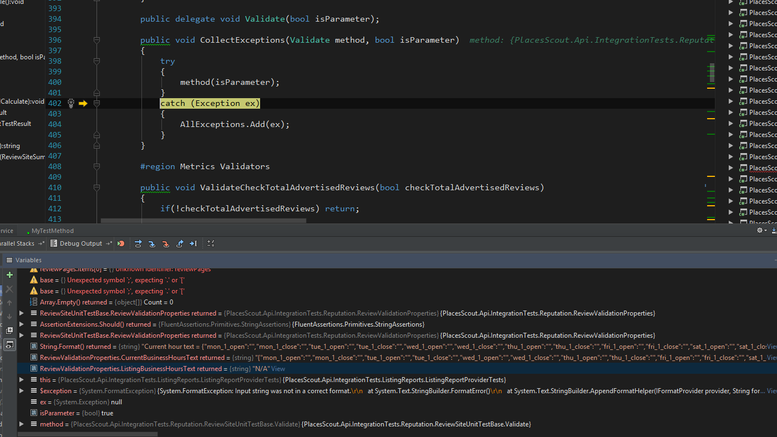The image size is (777, 437).
Task: Remove selected watch with the X button
Action: point(9,289)
